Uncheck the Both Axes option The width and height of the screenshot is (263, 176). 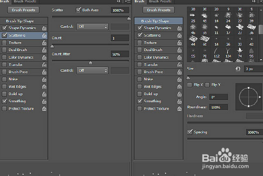[78, 10]
